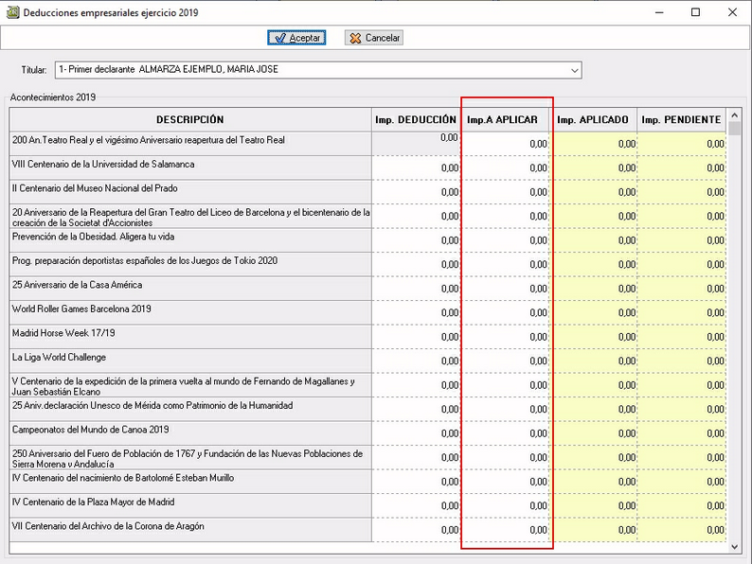752x564 pixels.
Task: Edit Imp.A APLICAR for World Roller Games row
Action: (505, 312)
